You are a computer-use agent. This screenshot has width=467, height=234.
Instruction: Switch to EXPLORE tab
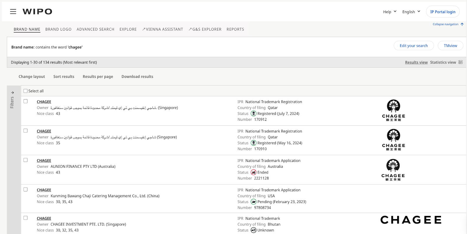[x=128, y=29]
